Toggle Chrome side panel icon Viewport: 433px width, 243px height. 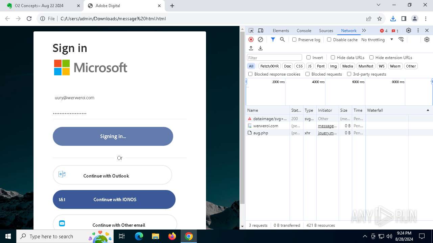point(404,19)
